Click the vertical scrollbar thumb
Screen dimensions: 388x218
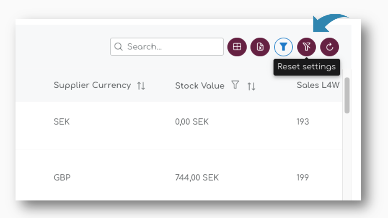[347, 95]
